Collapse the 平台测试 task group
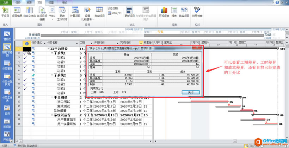 tap(52, 97)
